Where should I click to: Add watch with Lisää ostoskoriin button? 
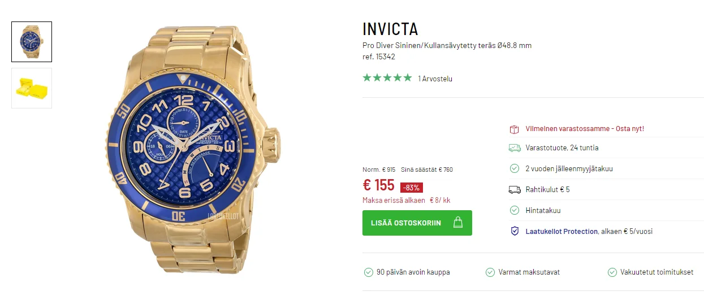(417, 223)
